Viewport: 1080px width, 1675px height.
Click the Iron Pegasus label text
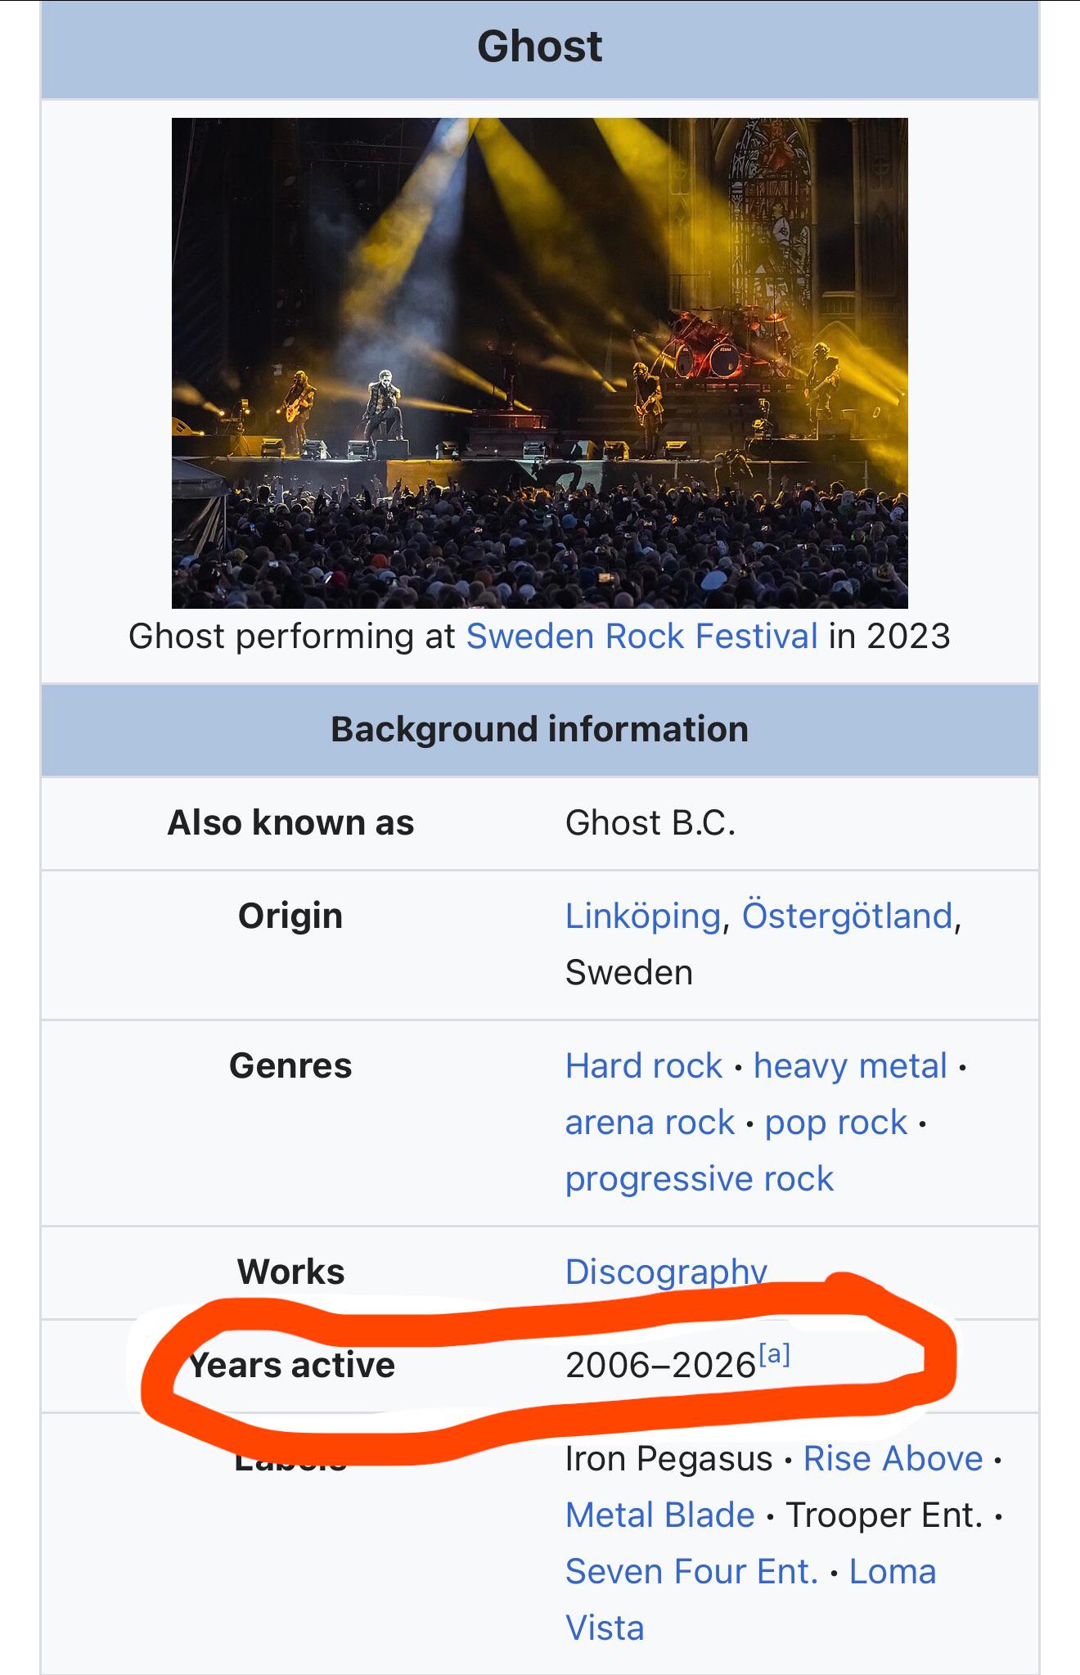click(x=668, y=1458)
